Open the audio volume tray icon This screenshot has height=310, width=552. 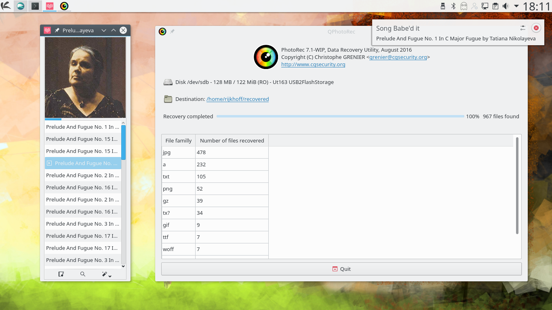tap(506, 6)
